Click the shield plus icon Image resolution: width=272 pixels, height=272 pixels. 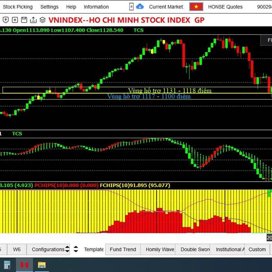tap(6, 20)
